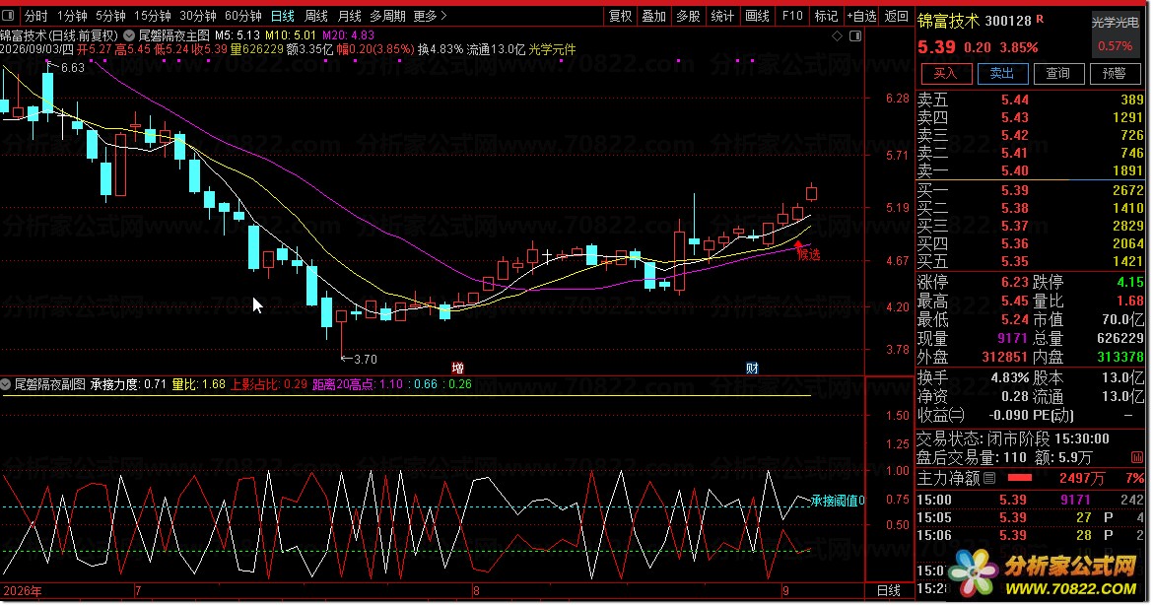The height and width of the screenshot is (605, 1153).
Task: Expand the 尾盘隔夜副图 indicator dropdown
Action: point(6,383)
